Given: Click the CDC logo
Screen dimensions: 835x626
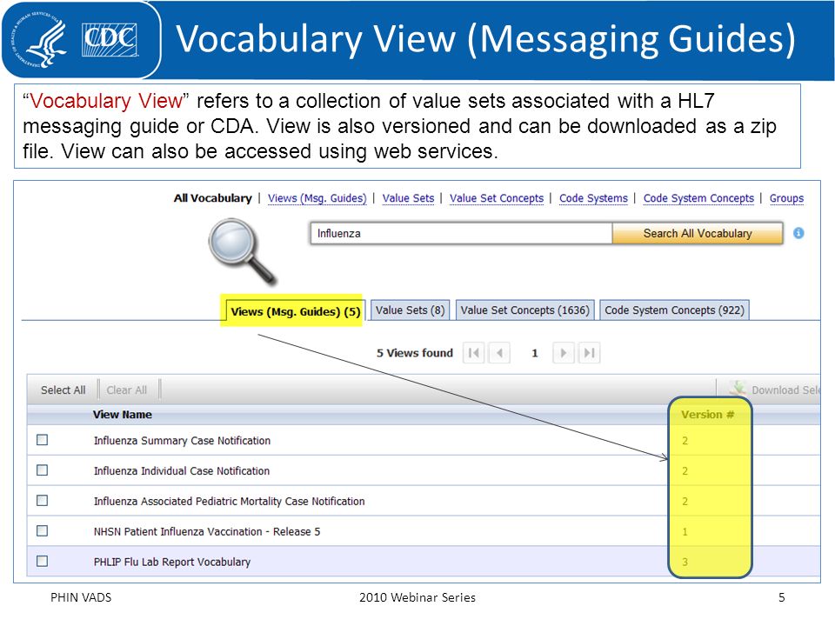Looking at the screenshot, I should point(110,40).
